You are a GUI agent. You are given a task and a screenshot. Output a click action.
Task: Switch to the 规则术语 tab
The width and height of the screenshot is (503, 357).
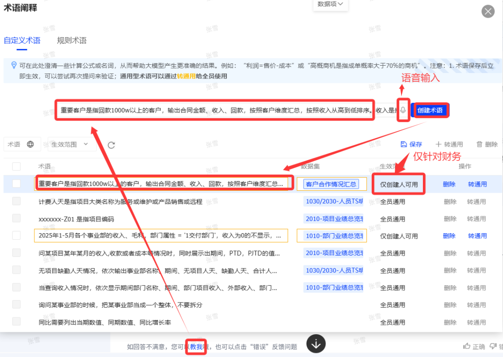pyautogui.click(x=72, y=40)
